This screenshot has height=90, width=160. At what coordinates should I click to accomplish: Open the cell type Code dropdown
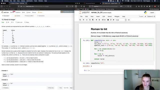click(121, 20)
